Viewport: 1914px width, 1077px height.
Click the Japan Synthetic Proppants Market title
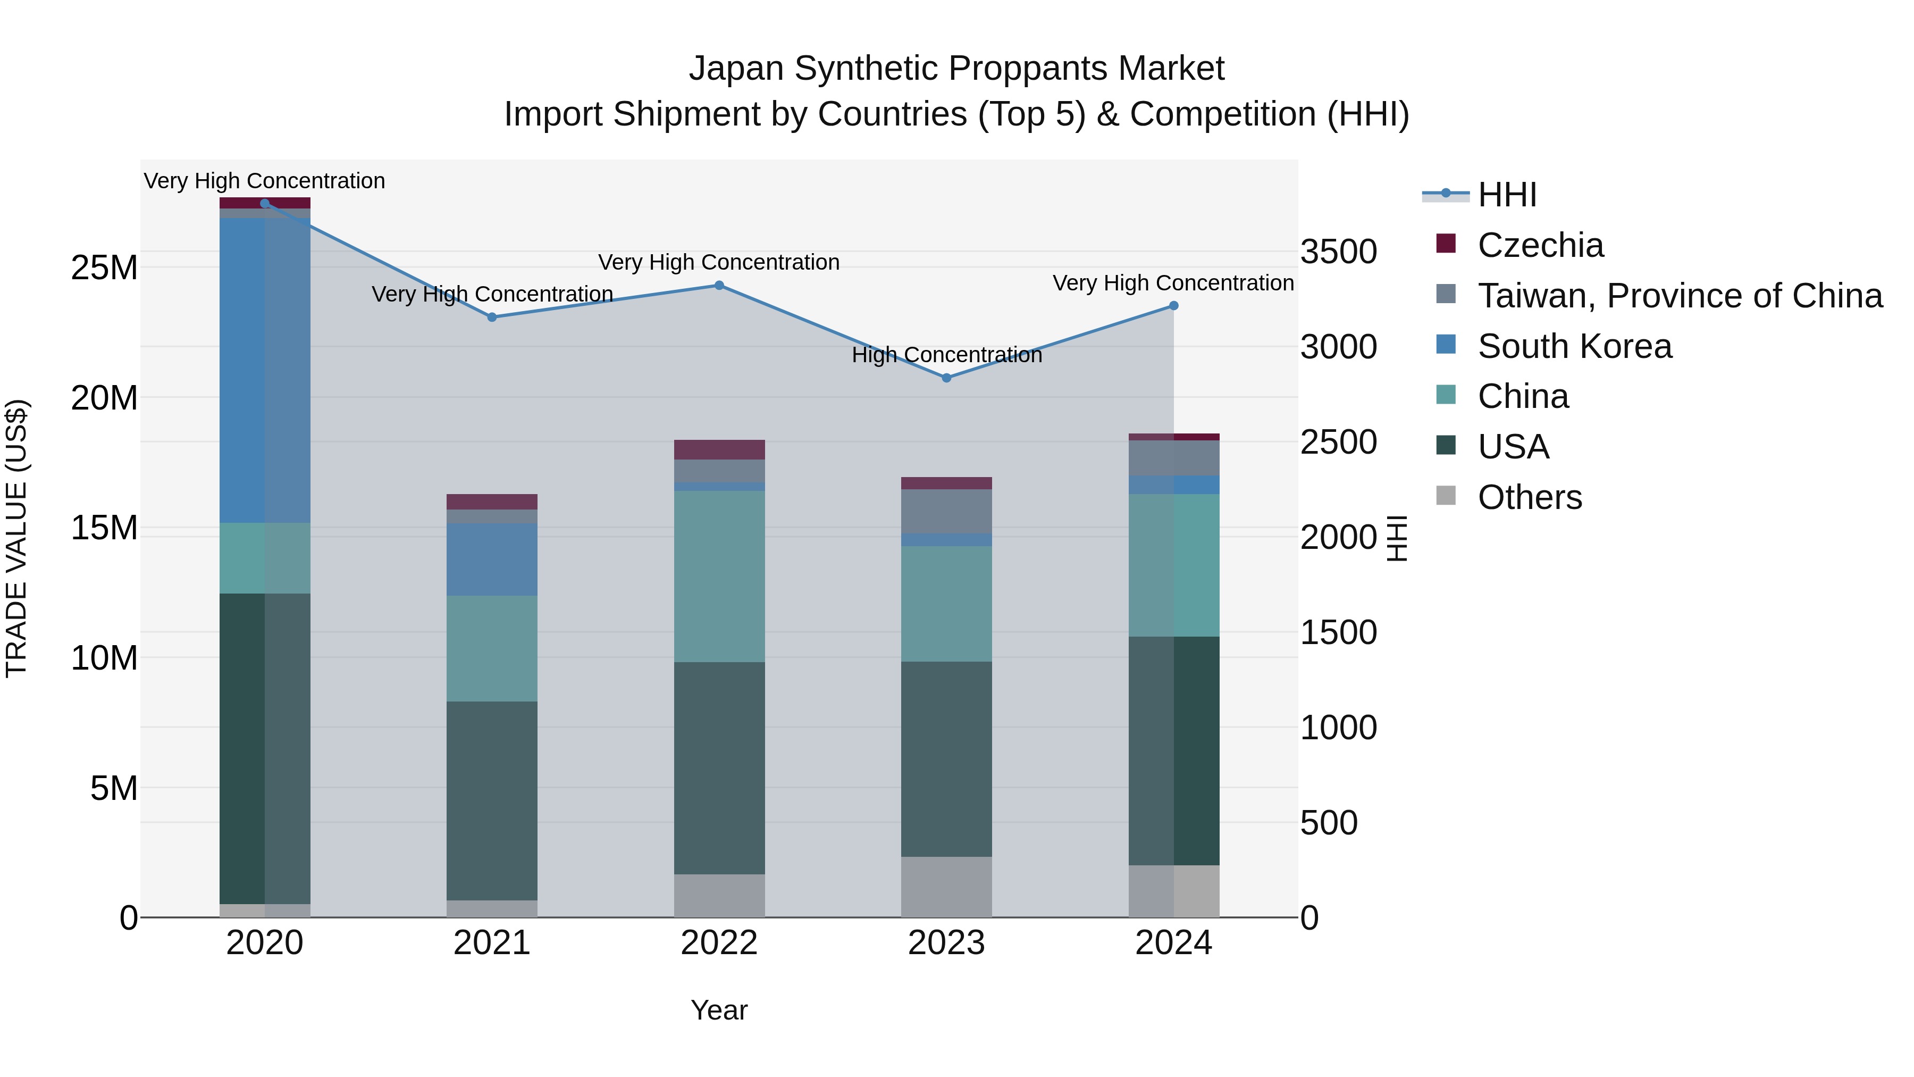[957, 69]
